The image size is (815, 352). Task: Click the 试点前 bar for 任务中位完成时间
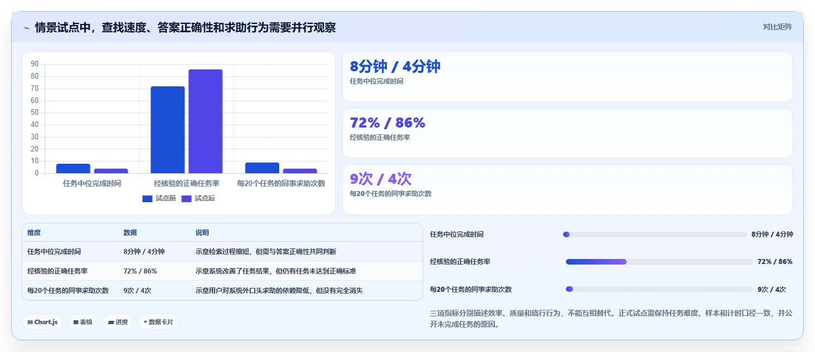click(73, 168)
